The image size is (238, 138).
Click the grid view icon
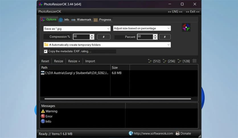tap(194, 61)
